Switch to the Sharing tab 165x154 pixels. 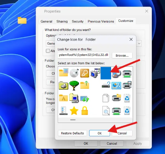(62, 21)
